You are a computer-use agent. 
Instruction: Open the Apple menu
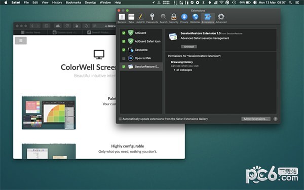pos(6,3)
